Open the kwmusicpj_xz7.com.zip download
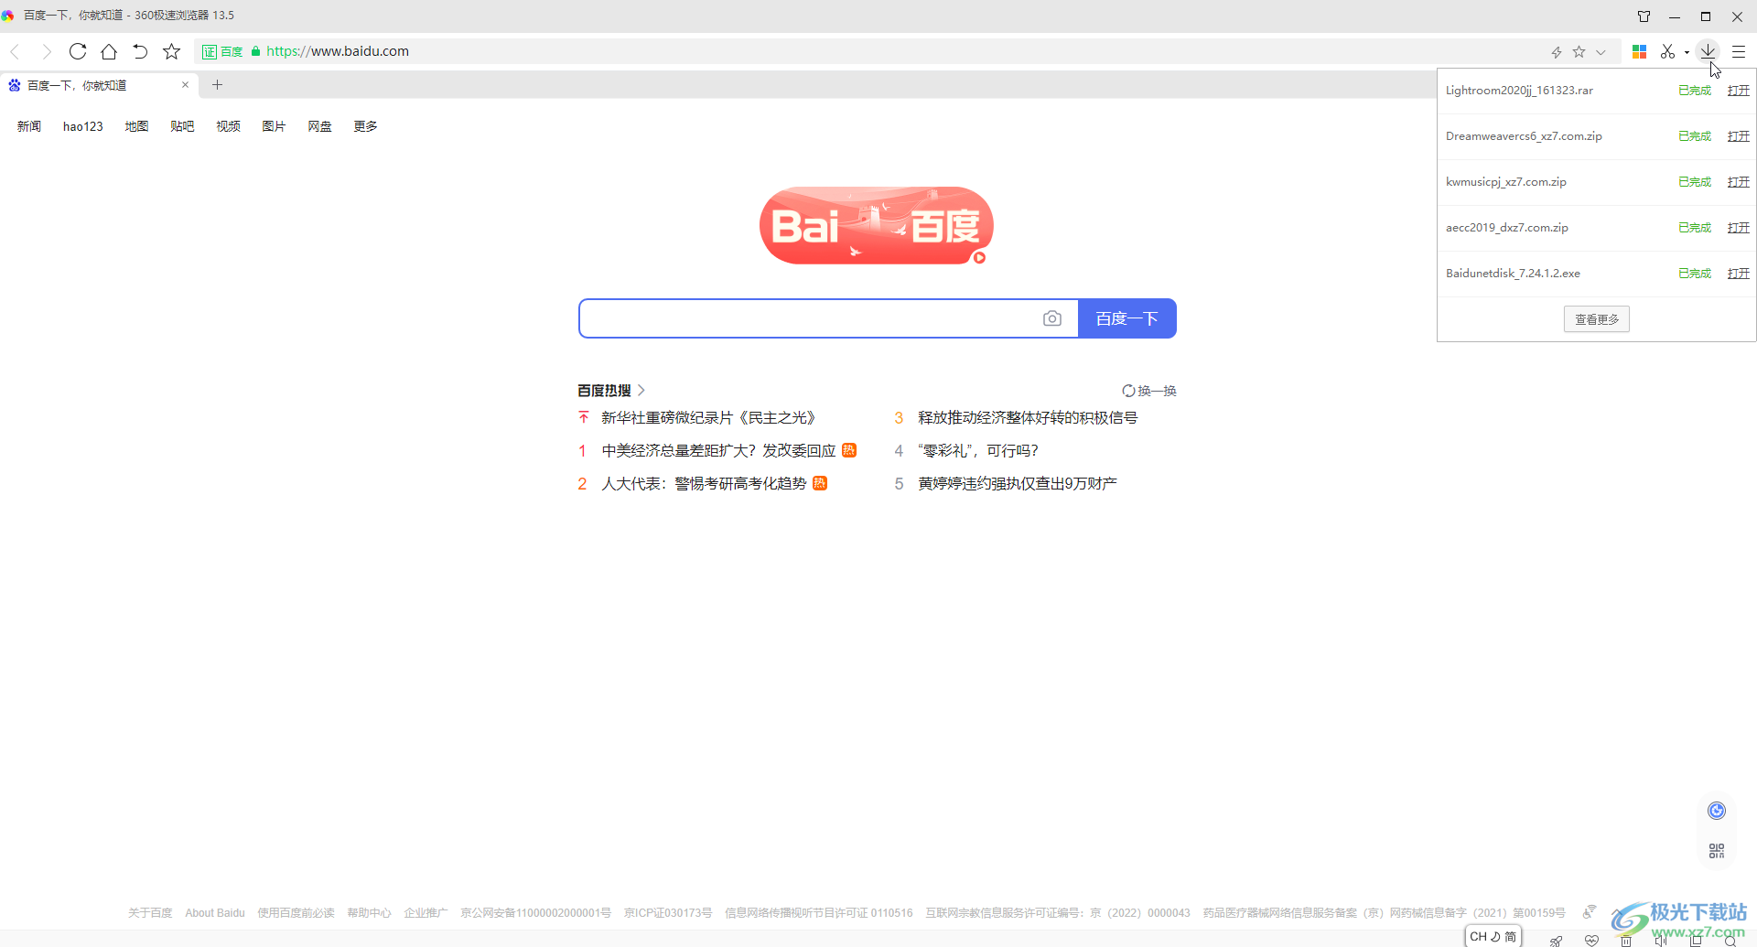This screenshot has height=947, width=1757. click(1739, 182)
